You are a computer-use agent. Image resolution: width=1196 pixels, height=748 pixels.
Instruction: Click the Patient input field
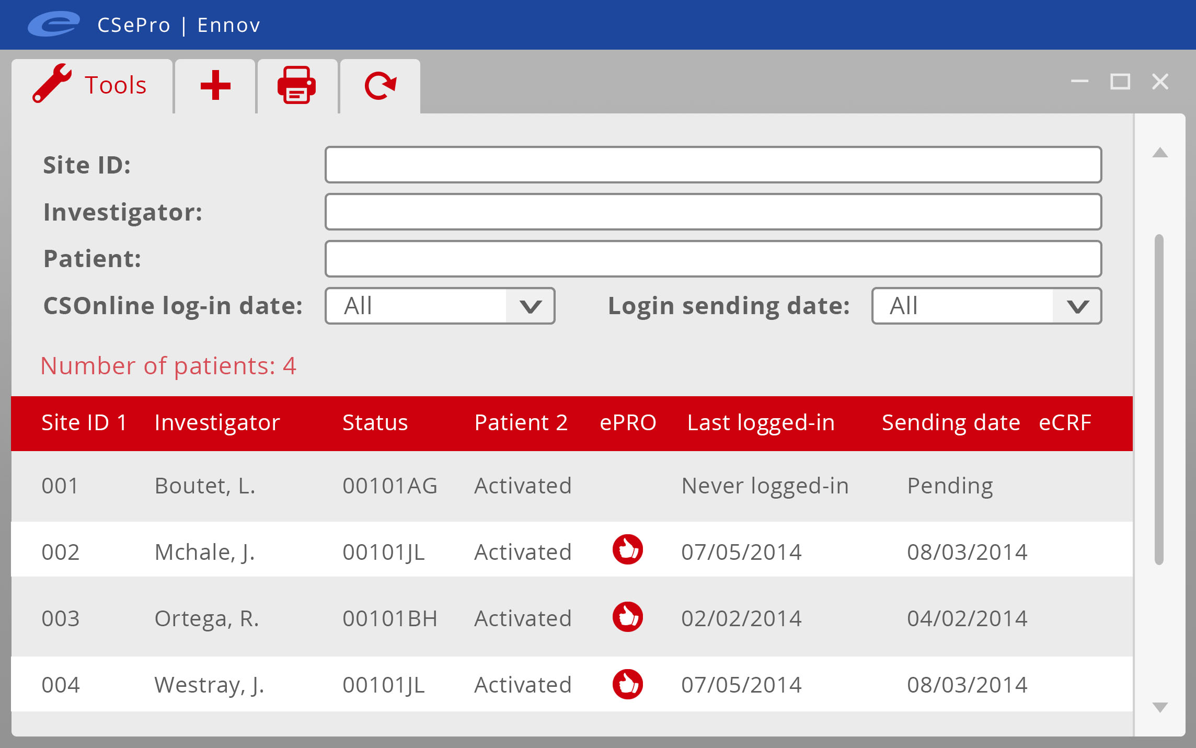pyautogui.click(x=713, y=259)
